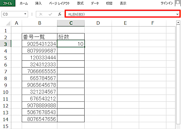Click inside the formula bar showing =LEN(B3)
This screenshot has width=181, height=129.
pos(119,14)
